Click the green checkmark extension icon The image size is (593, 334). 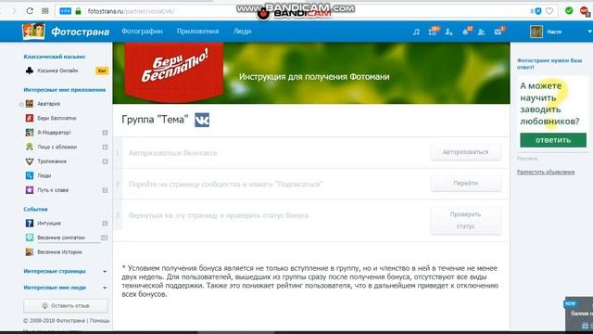(x=569, y=11)
